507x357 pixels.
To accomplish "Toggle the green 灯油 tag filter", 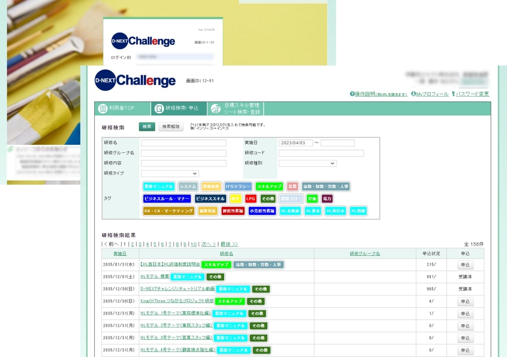I will pos(312,199).
